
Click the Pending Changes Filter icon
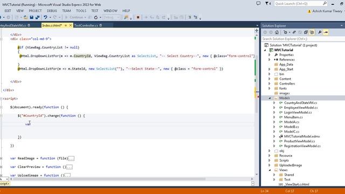coord(285,32)
